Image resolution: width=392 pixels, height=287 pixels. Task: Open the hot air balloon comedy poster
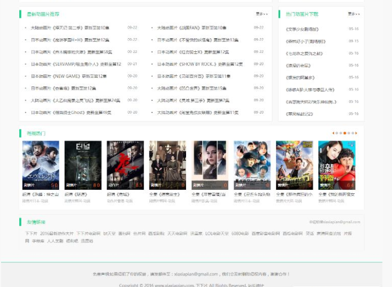(294, 165)
